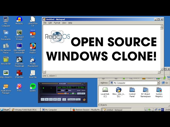Open Control Panel in the My Computer window
The image size is (170, 127).
[132, 92]
